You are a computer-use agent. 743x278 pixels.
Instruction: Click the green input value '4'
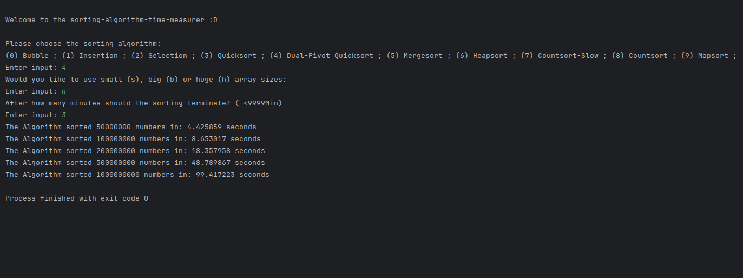(64, 68)
